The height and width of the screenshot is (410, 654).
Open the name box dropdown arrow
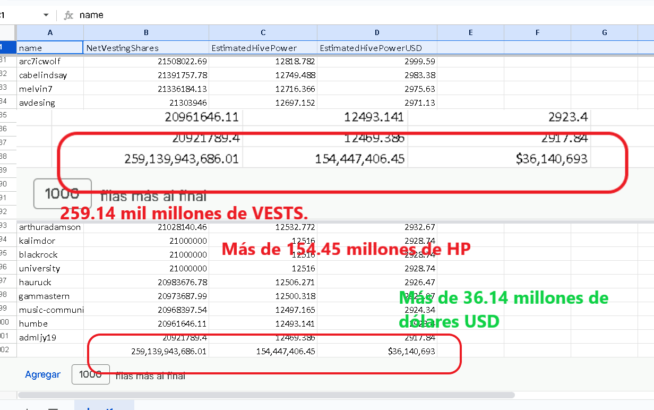click(x=46, y=15)
